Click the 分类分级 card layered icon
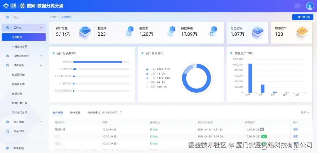The width and height of the screenshot is (317, 153). pos(258,32)
